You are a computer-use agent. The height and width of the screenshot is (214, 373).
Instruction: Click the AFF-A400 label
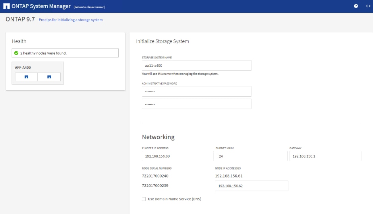click(x=23, y=68)
